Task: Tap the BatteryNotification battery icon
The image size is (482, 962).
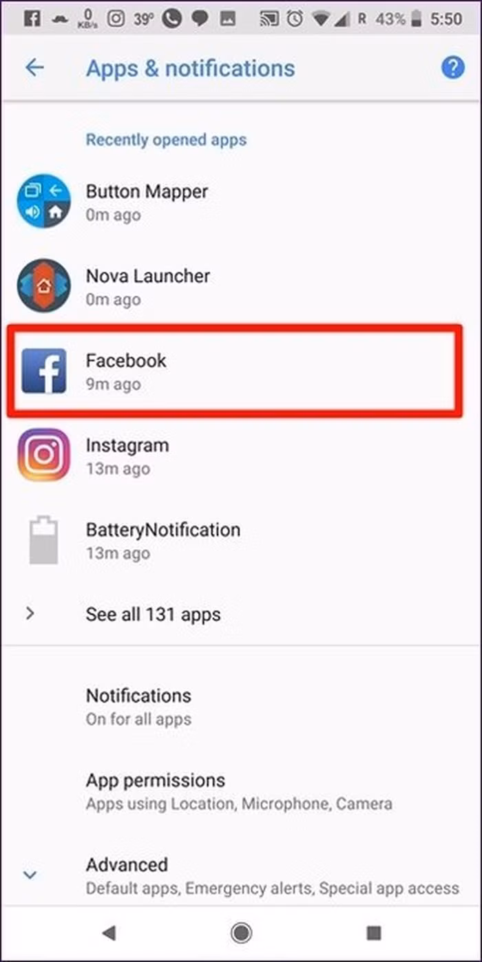Action: [x=43, y=540]
